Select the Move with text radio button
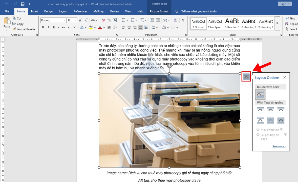 point(258,129)
